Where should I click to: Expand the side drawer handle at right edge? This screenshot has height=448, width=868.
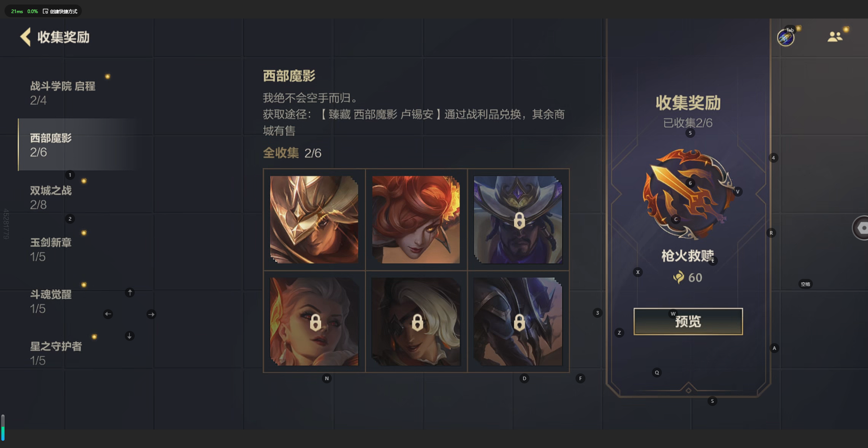[860, 228]
